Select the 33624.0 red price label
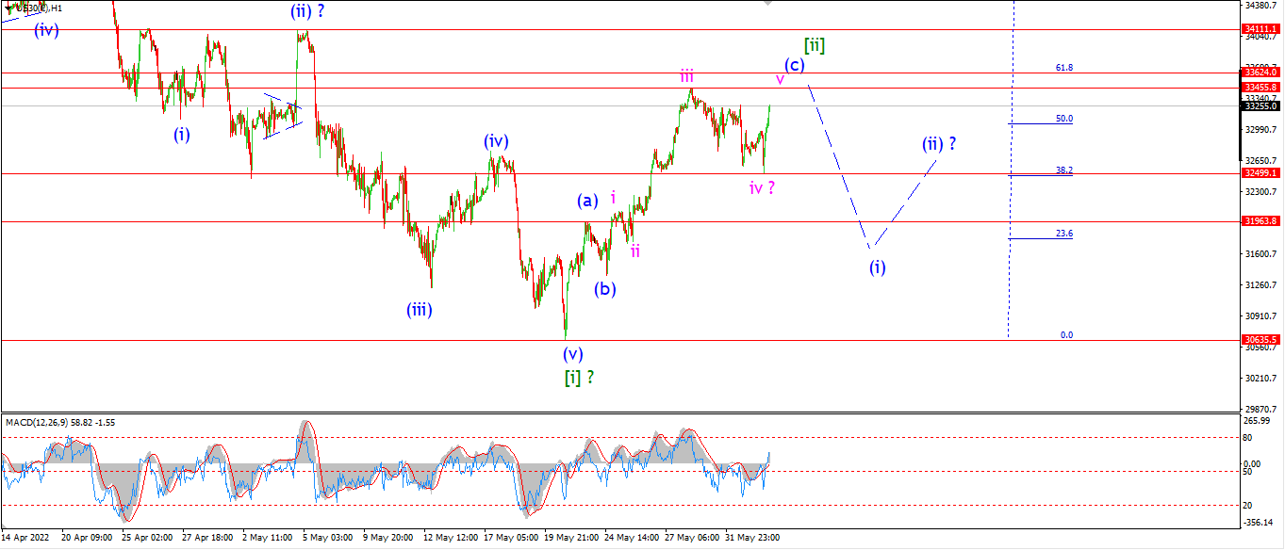The image size is (1285, 550). pyautogui.click(x=1261, y=73)
